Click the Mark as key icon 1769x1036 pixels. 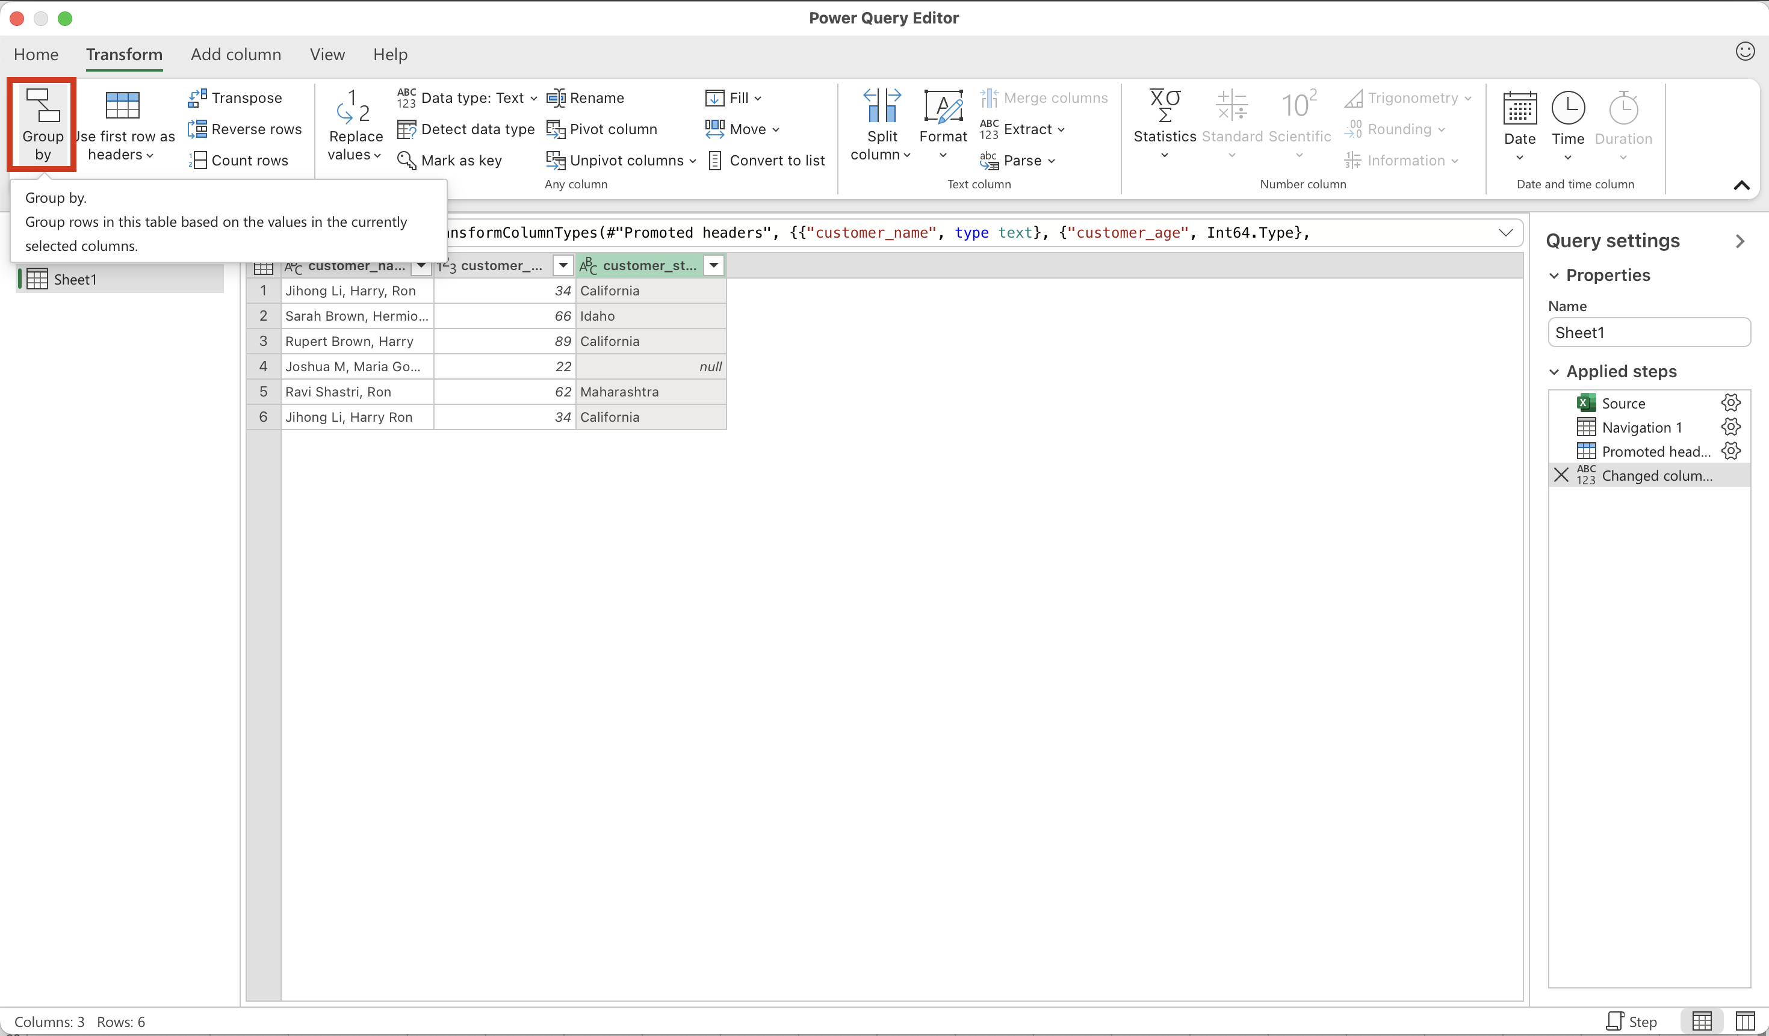click(x=406, y=161)
